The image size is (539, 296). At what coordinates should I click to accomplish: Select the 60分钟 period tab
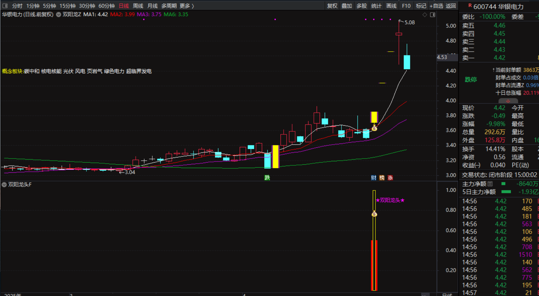click(106, 6)
